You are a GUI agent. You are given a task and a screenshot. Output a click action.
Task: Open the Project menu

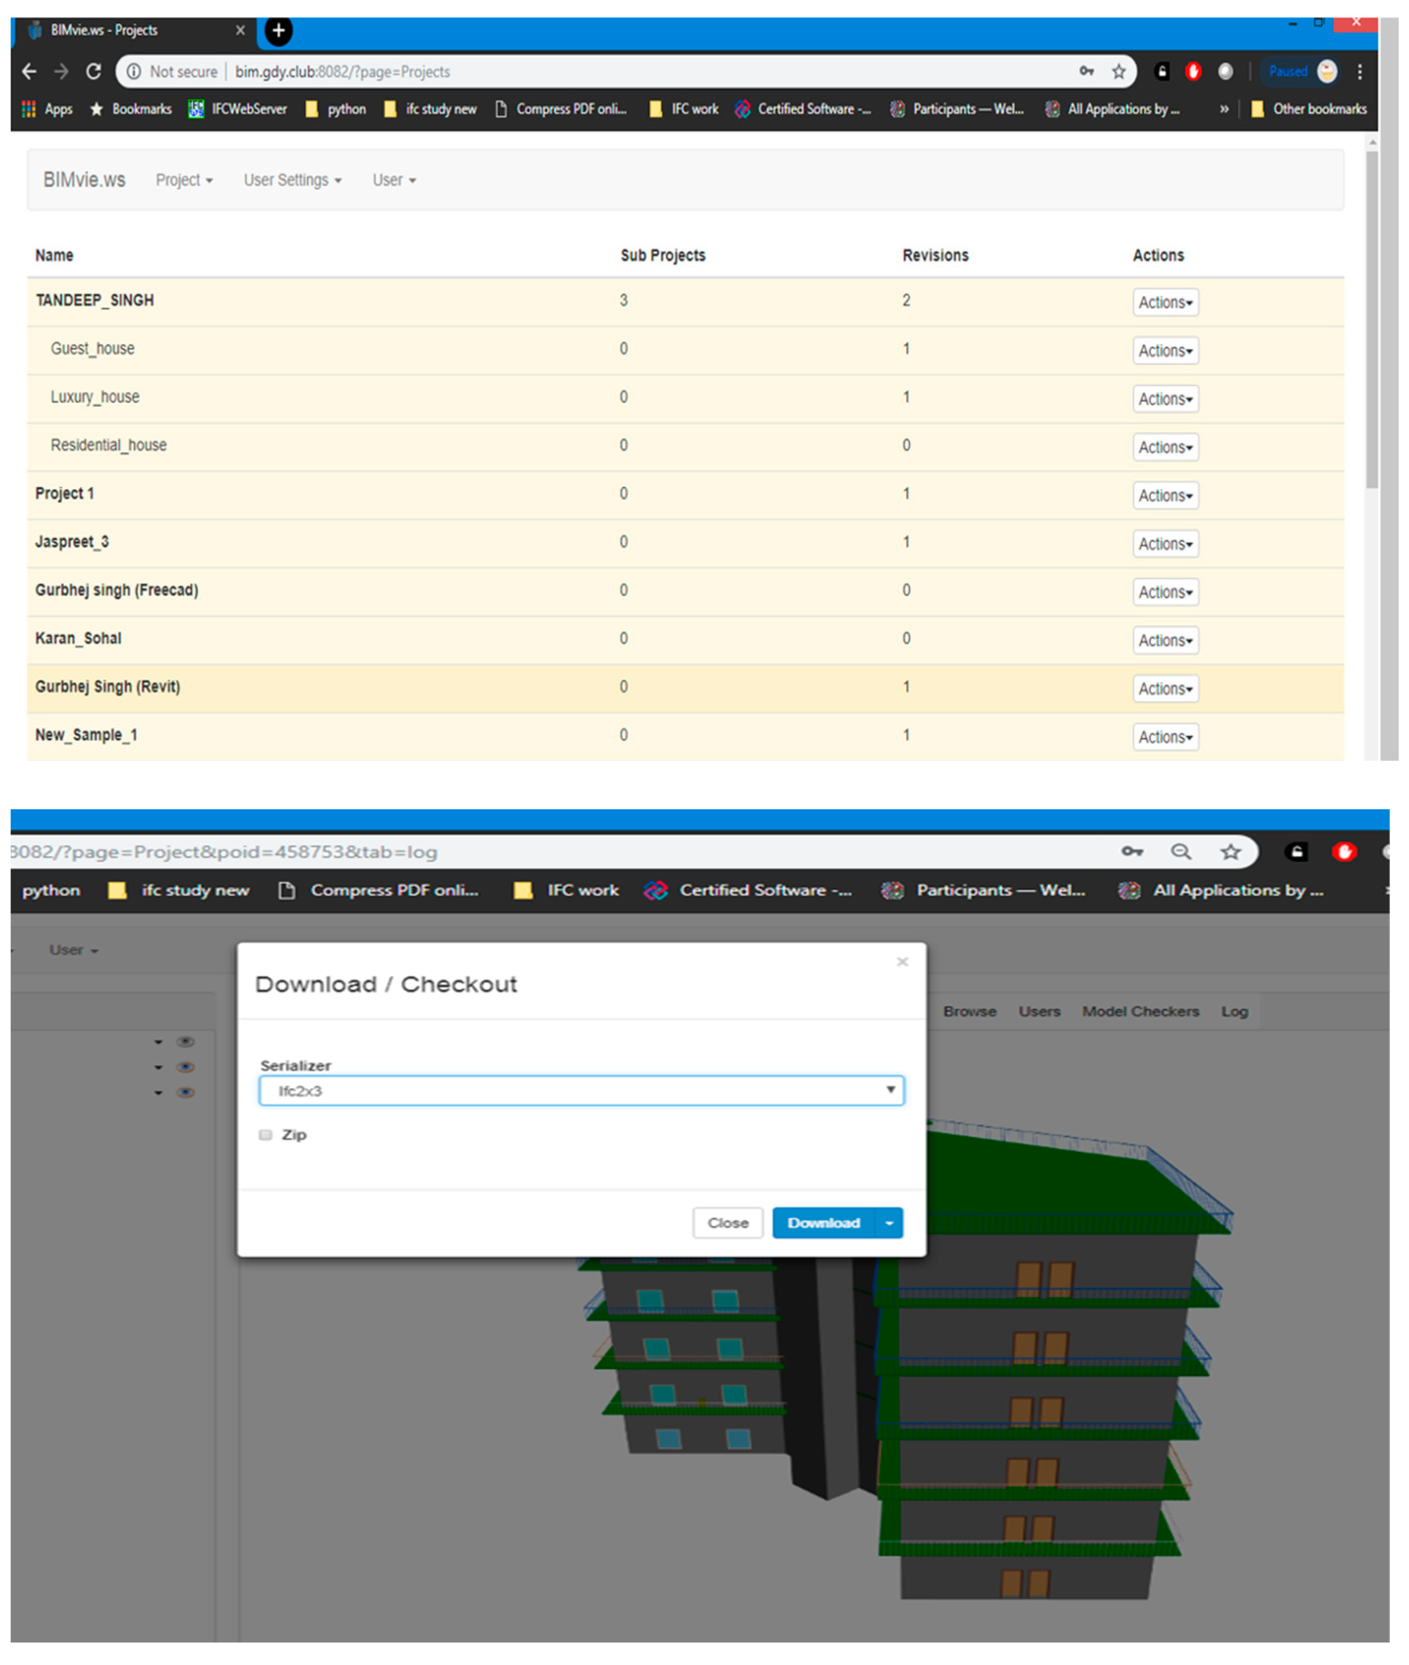(184, 180)
